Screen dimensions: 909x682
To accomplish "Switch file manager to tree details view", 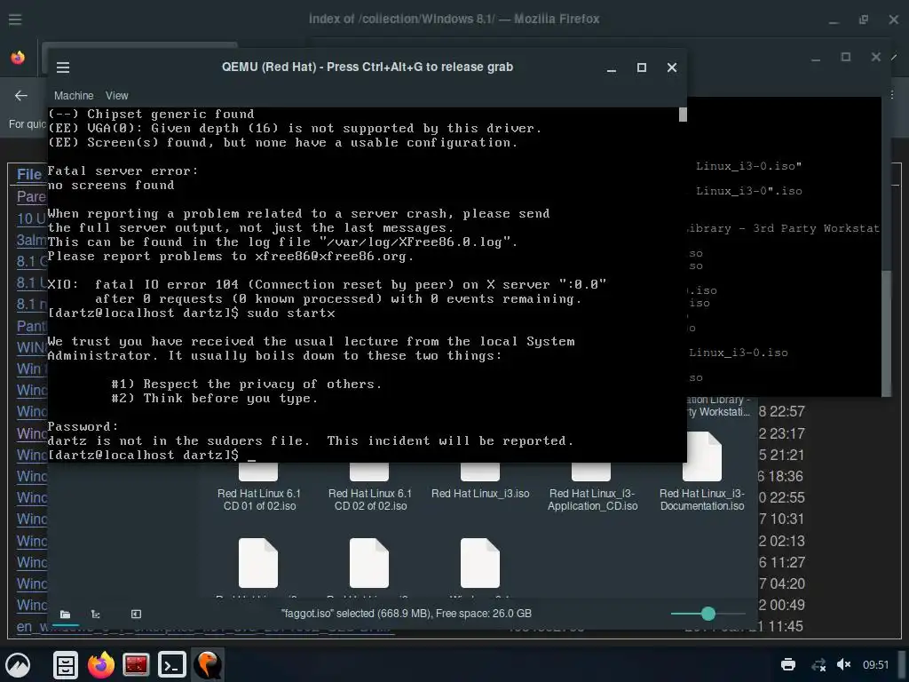I will coord(96,615).
